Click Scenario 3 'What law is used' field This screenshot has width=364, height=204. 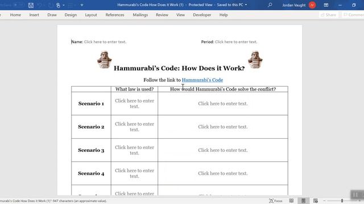tap(134, 150)
